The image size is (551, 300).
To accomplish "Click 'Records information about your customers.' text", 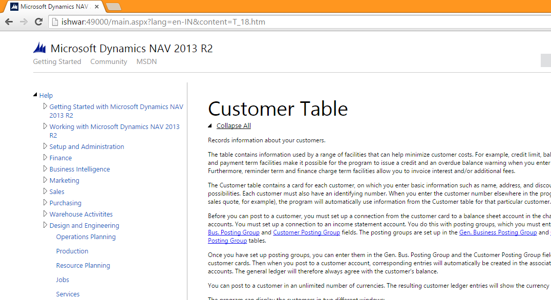I will (x=266, y=140).
